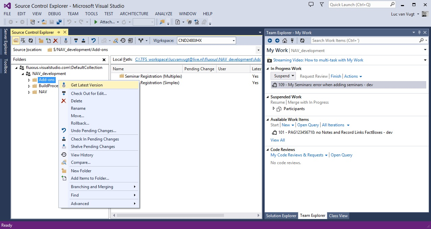Viewport: 431px width, 229px height.
Task: Open the All Iterations dropdown
Action: coord(336,125)
